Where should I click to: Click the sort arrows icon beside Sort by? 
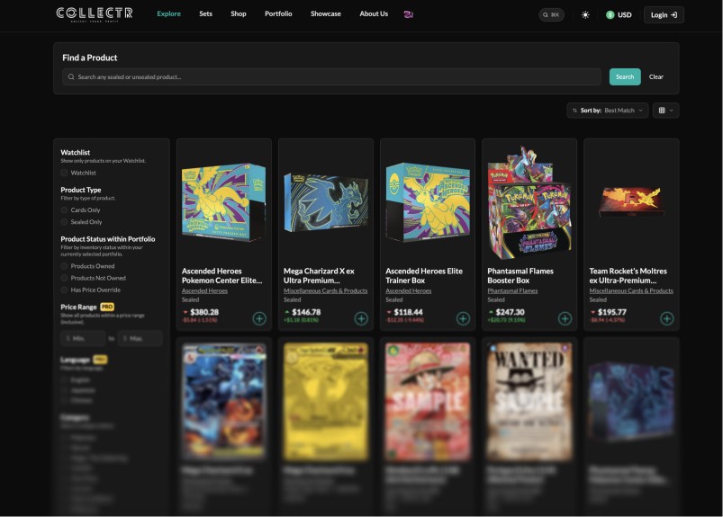pos(574,111)
